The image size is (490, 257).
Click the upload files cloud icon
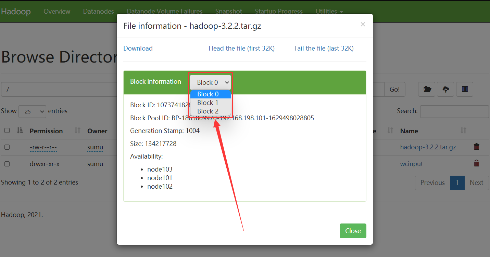click(x=445, y=90)
